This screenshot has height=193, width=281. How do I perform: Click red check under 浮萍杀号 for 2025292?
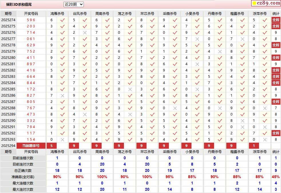[265, 133]
